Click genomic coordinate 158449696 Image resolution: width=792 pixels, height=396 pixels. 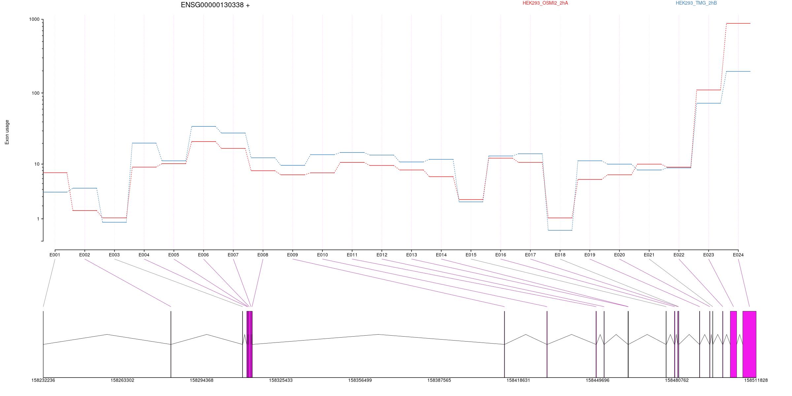coord(598,380)
